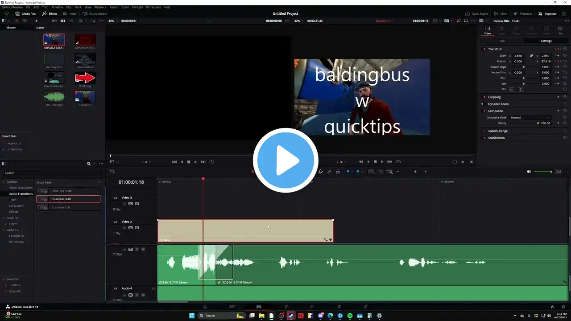The height and width of the screenshot is (321, 571).
Task: Adjust the Rotation Angle slider
Action: point(523,67)
